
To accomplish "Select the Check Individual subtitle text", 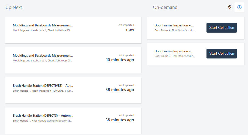I will 42,30.
